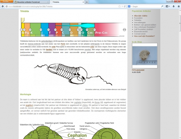Screen dimensions: 181x139
Task: Click the geleedpotigen glossary link
Action: 47,41
